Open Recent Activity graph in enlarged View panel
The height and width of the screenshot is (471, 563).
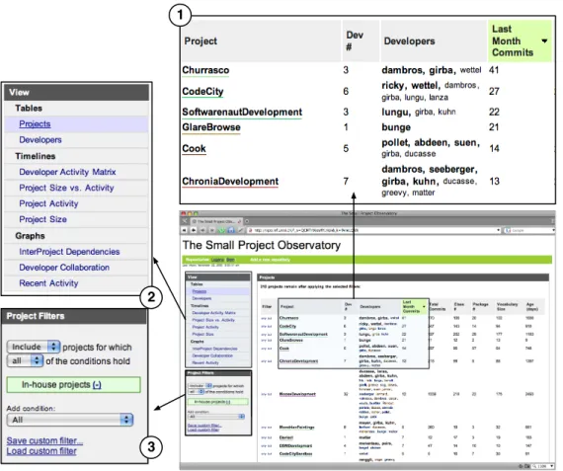coord(48,283)
